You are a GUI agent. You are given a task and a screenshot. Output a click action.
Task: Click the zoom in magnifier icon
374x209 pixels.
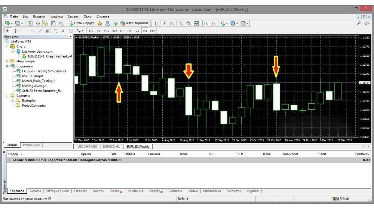[181, 23]
